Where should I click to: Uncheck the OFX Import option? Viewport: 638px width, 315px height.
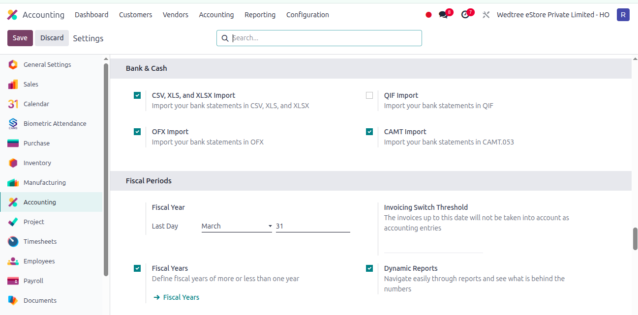tap(137, 132)
